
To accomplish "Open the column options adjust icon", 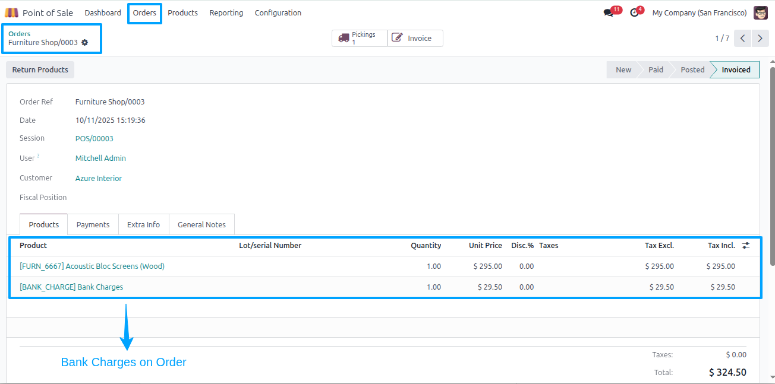I will [746, 245].
